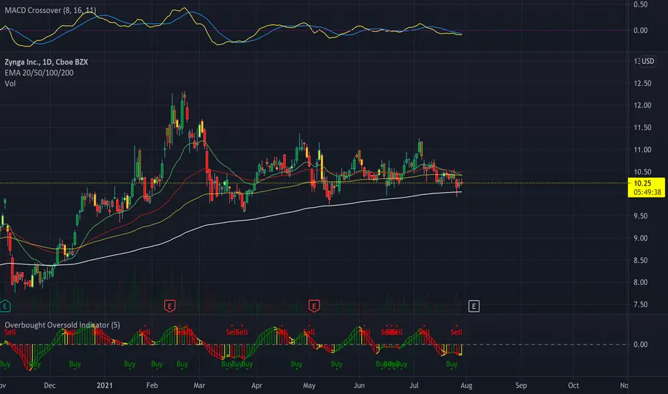
Task: Click the Buy signal below mid-December oscillator
Action: click(75, 364)
